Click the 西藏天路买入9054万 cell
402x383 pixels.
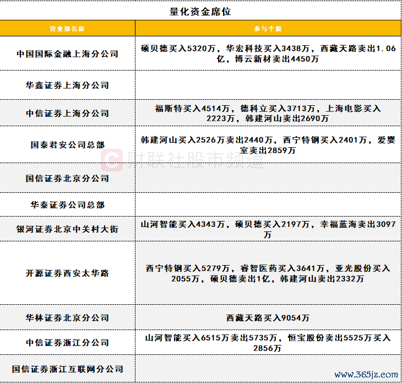(x=268, y=318)
